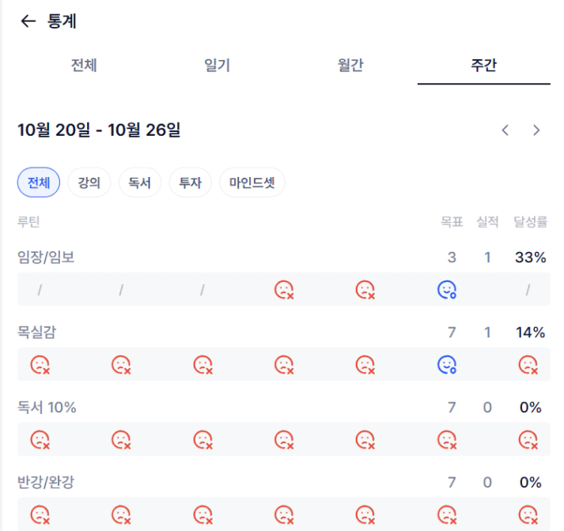Select the 마인드셋 filter chip
Screen dimensions: 564x531
(x=252, y=183)
